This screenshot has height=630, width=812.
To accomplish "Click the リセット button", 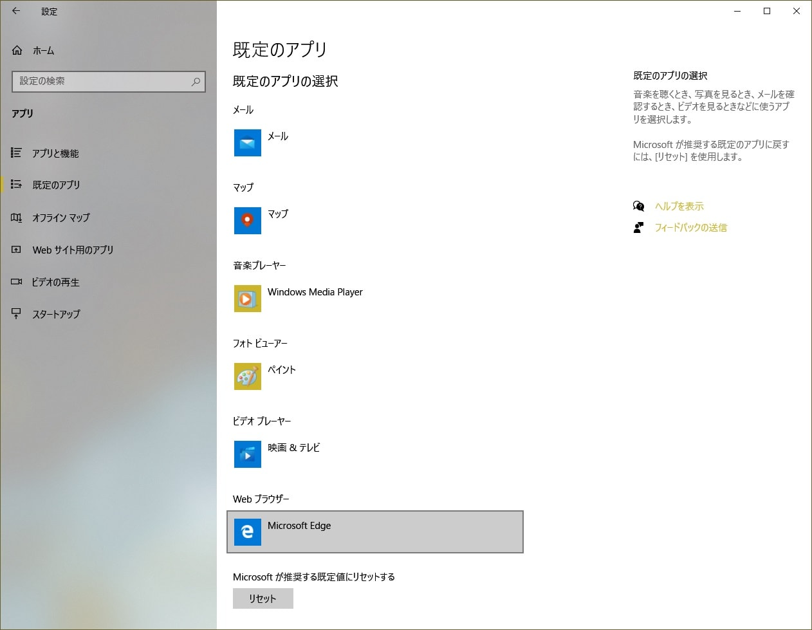I will (x=263, y=598).
